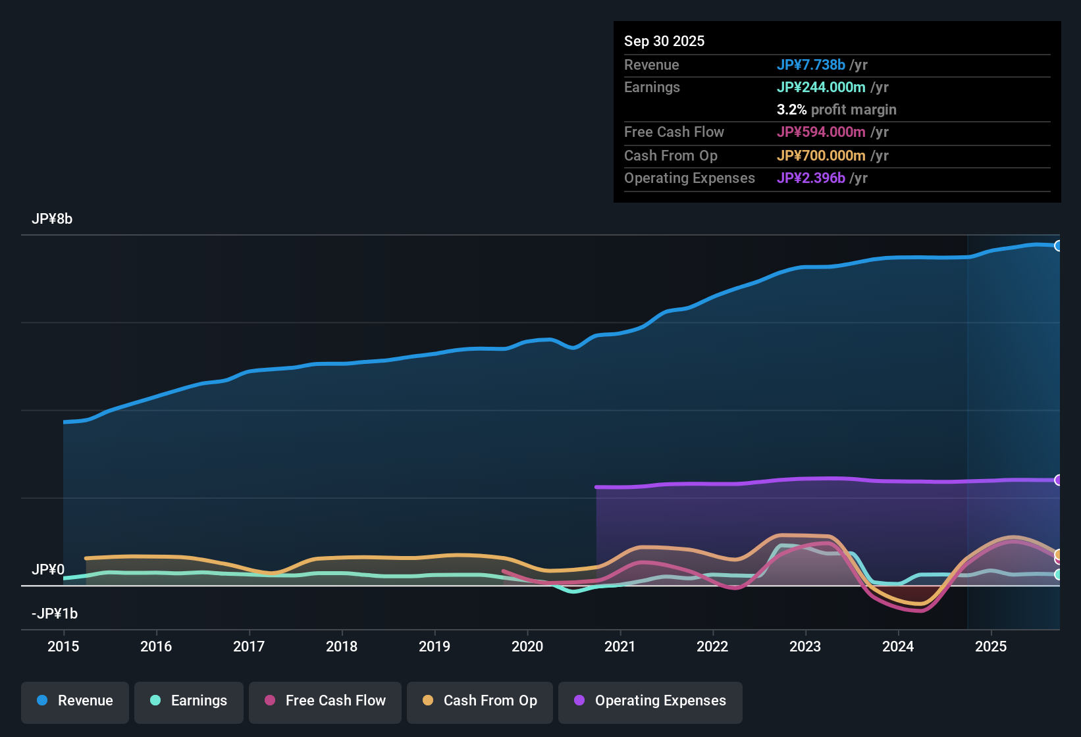Click the orange Cash From Op dot icon
Image resolution: width=1081 pixels, height=737 pixels.
coord(428,701)
